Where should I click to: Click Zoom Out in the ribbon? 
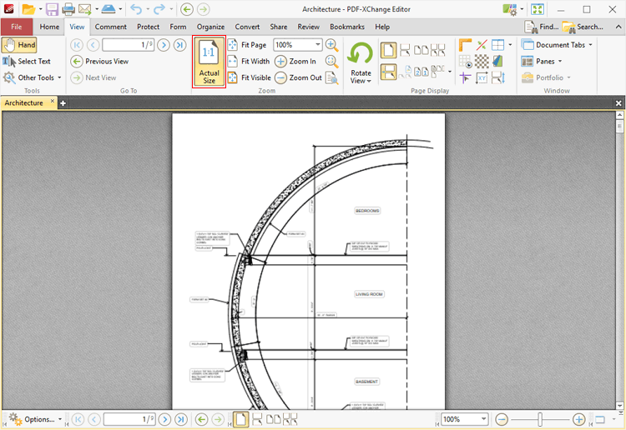click(298, 77)
